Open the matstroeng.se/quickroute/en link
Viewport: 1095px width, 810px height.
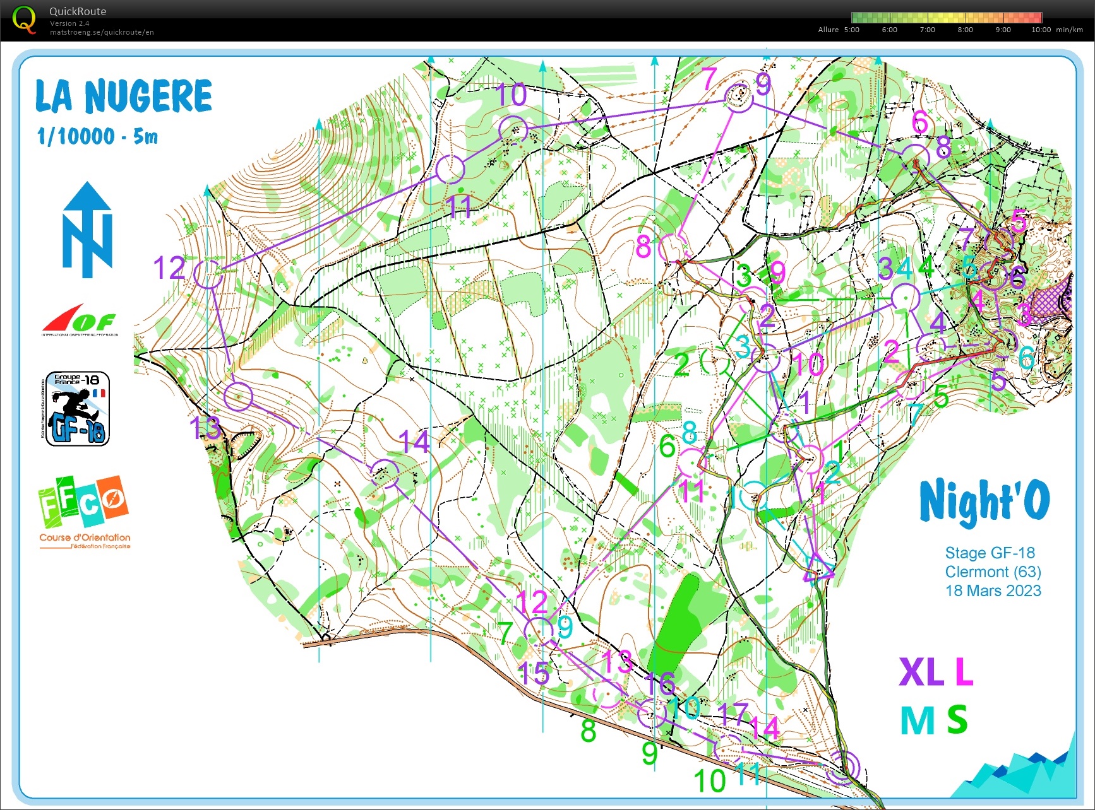coord(102,32)
